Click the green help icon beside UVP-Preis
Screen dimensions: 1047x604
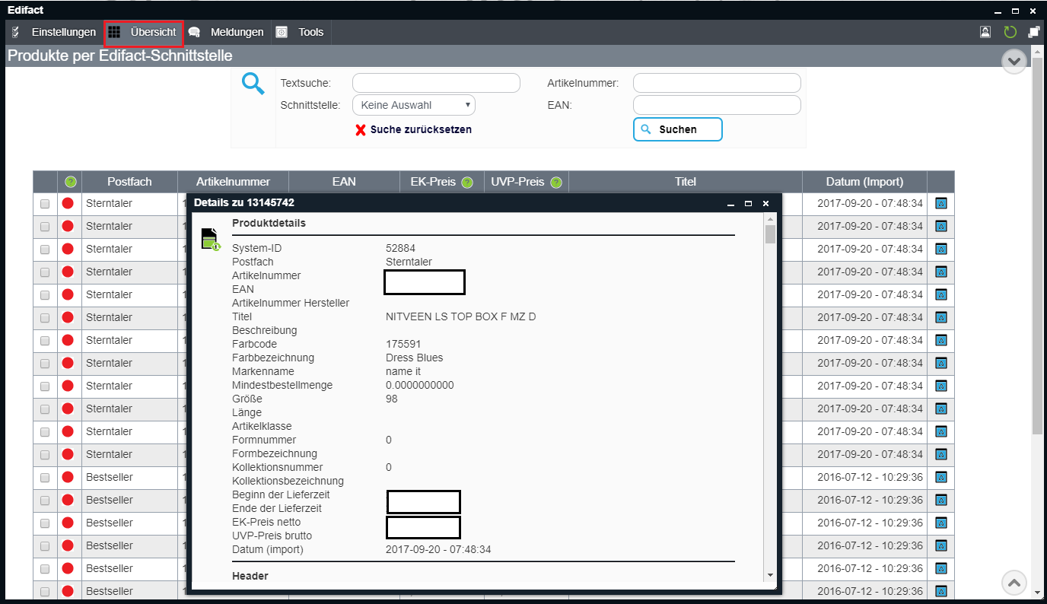[x=556, y=183]
